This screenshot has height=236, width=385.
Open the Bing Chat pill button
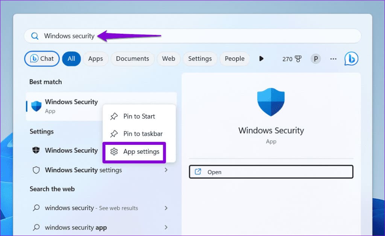pyautogui.click(x=42, y=59)
